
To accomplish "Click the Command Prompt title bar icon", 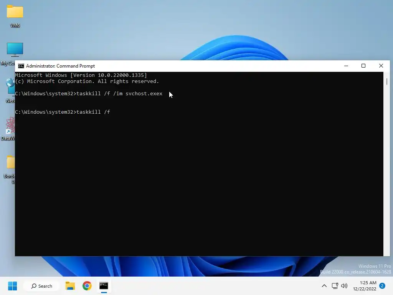I will [x=21, y=66].
